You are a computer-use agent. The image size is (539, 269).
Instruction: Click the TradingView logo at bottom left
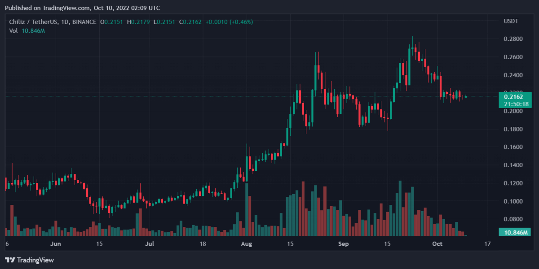coord(29,260)
